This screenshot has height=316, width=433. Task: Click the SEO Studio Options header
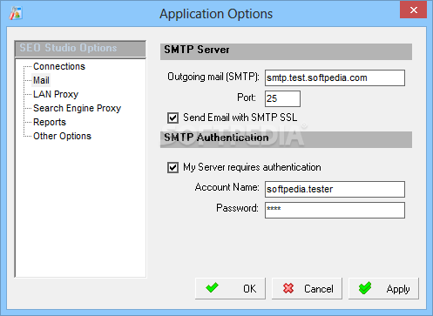click(x=80, y=49)
